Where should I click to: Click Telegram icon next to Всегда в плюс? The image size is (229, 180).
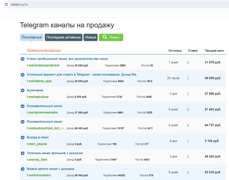click(22, 137)
